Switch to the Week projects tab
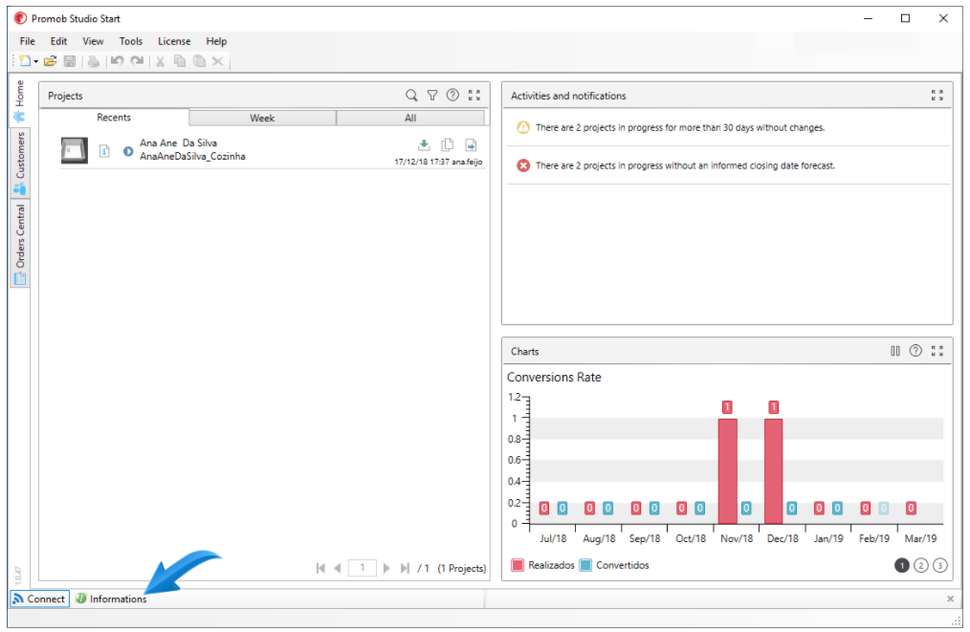Image resolution: width=970 pixels, height=632 pixels. tap(262, 119)
